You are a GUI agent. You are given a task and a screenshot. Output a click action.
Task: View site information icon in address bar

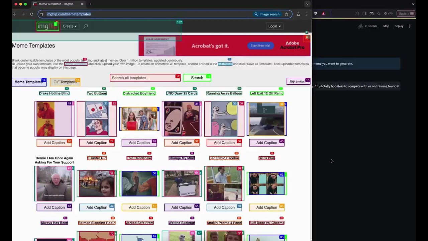[42, 14]
